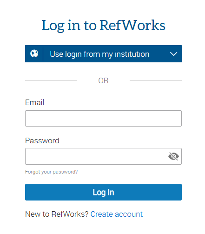This screenshot has width=205, height=234.
Task: Click the globe icon on institution login bar
Action: pos(34,53)
